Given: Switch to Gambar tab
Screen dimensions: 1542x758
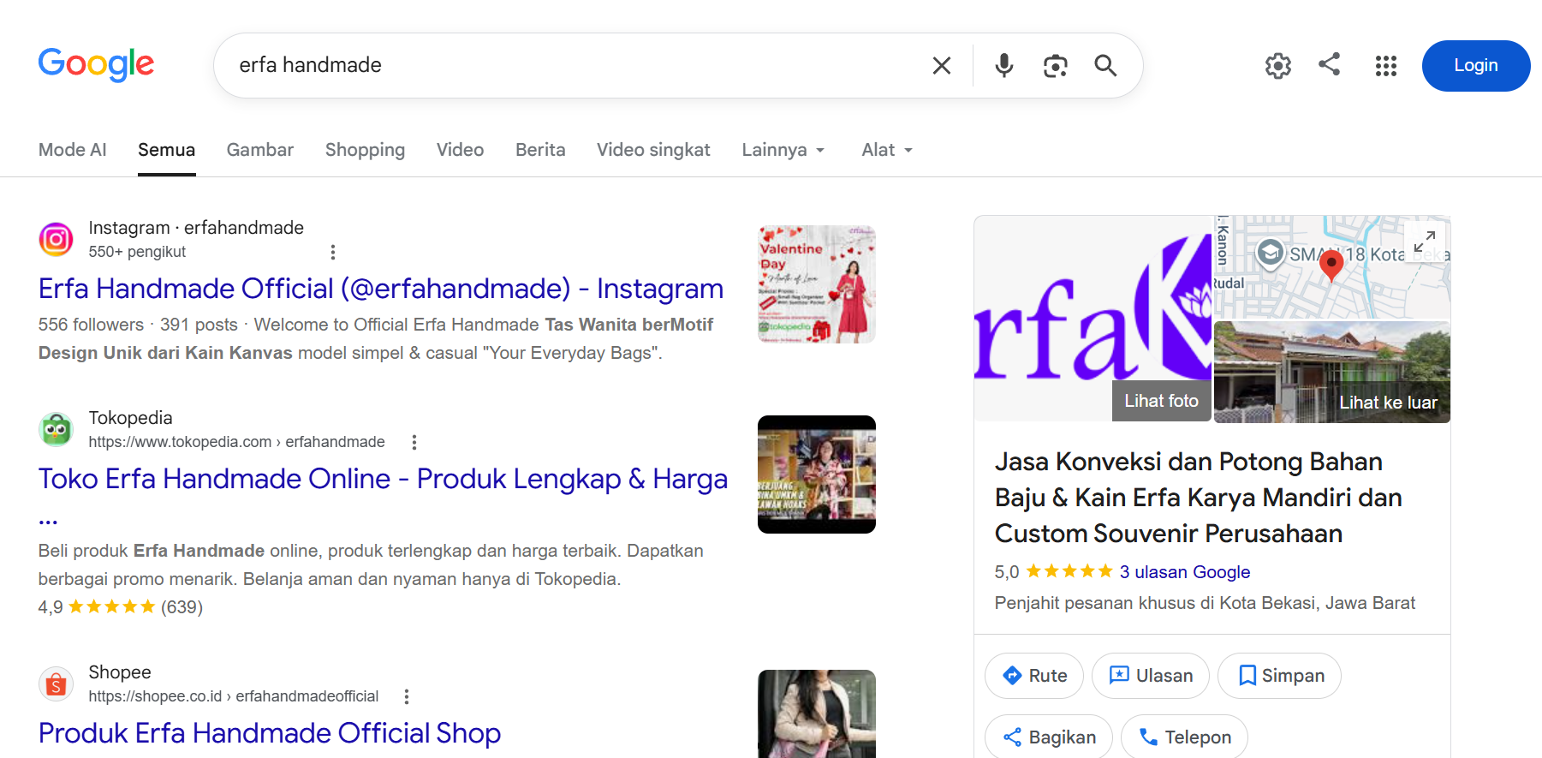Looking at the screenshot, I should tap(259, 150).
